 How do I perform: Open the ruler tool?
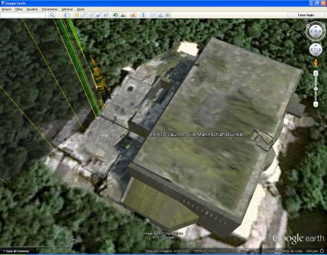pyautogui.click(x=143, y=15)
